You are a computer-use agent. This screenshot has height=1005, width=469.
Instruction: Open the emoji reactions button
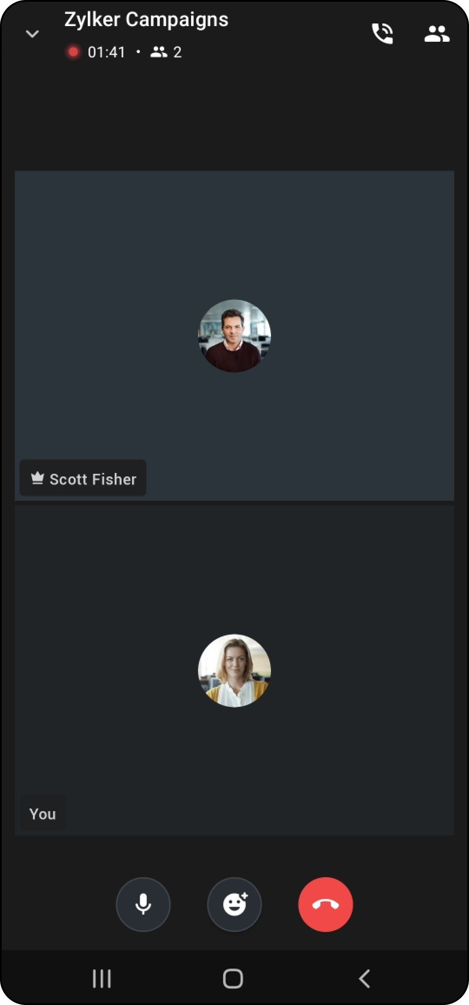coord(234,904)
